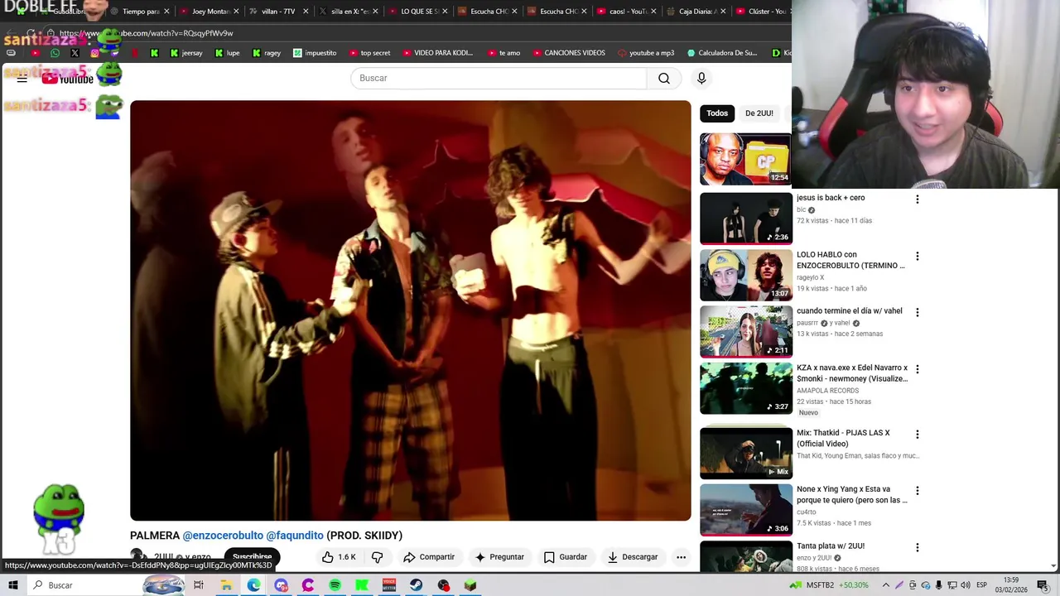Viewport: 1060px width, 596px height.
Task: Click the Descargar download button
Action: coord(633,557)
